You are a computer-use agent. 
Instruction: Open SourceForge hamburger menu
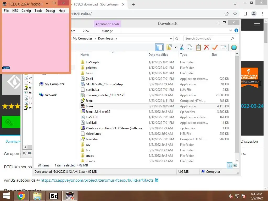257,25
